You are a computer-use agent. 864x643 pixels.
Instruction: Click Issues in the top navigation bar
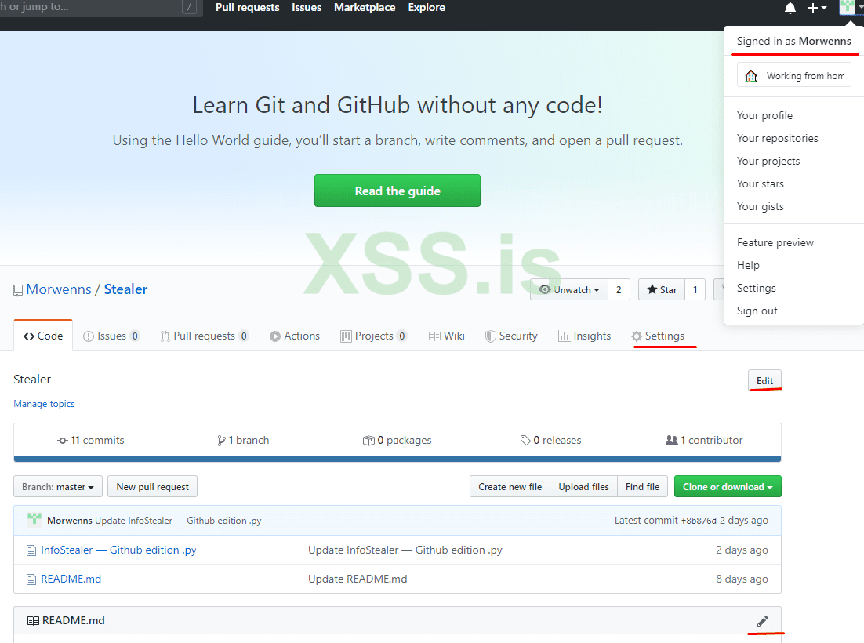pyautogui.click(x=307, y=8)
